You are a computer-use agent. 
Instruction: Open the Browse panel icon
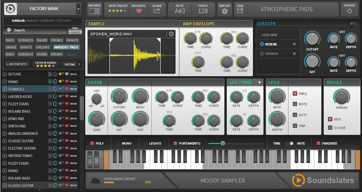95,11
